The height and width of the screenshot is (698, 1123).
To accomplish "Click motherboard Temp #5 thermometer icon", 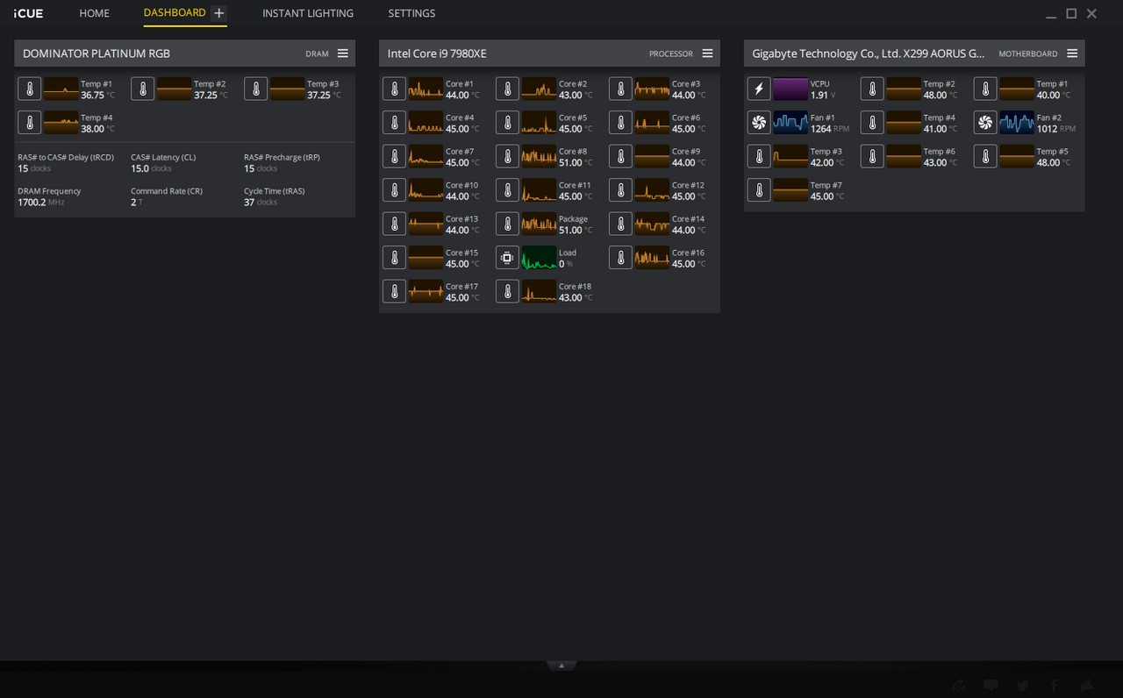I will tap(985, 156).
